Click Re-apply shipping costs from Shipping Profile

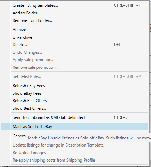tap(74, 160)
